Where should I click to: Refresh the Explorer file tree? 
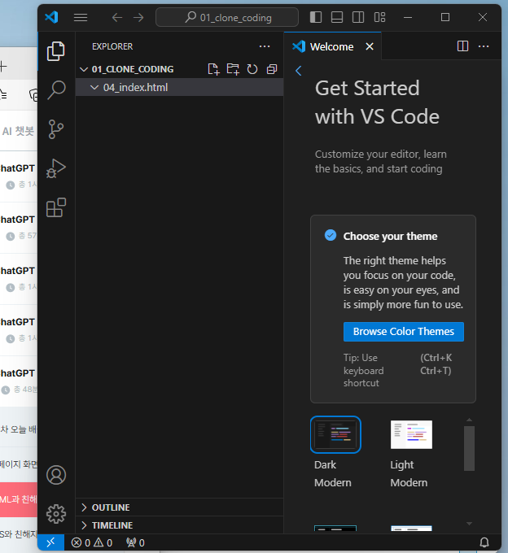click(252, 69)
